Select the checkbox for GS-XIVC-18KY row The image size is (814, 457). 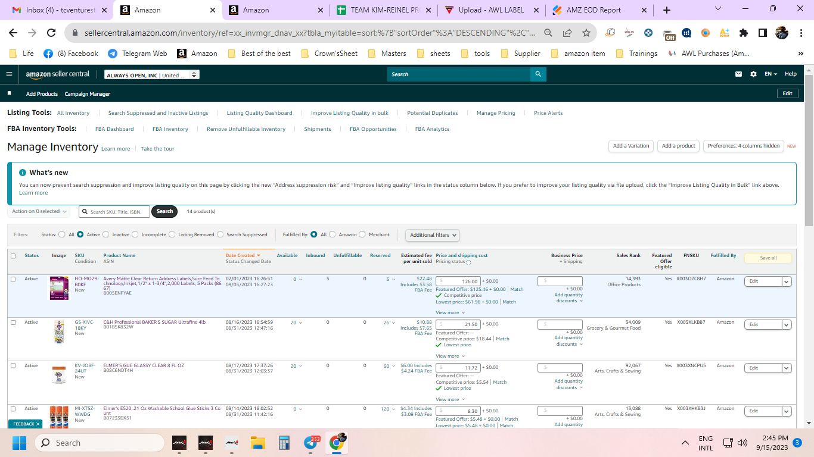[13, 323]
